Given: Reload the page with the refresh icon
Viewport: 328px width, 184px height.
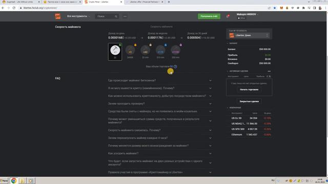Looking at the screenshot, I should tap(14, 8).
